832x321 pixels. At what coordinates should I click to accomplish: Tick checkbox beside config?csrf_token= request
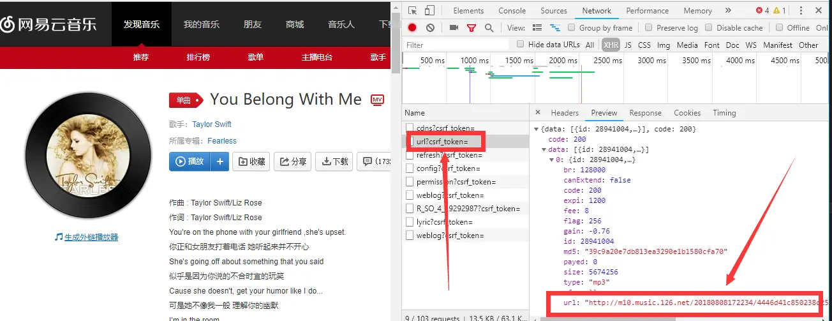point(410,168)
